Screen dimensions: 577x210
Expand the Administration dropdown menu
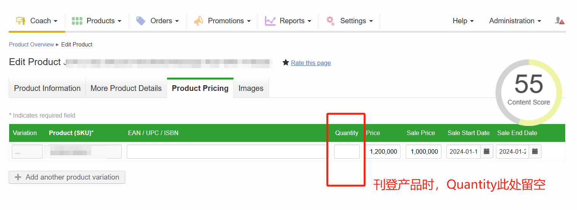point(515,21)
